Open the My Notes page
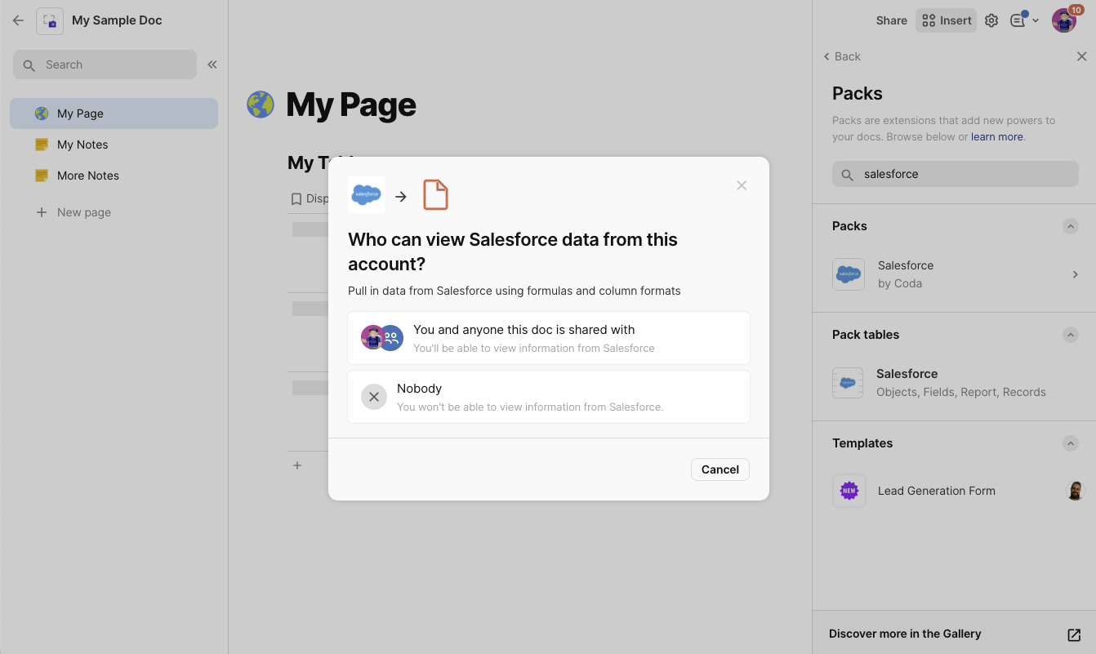1096x654 pixels. point(82,145)
